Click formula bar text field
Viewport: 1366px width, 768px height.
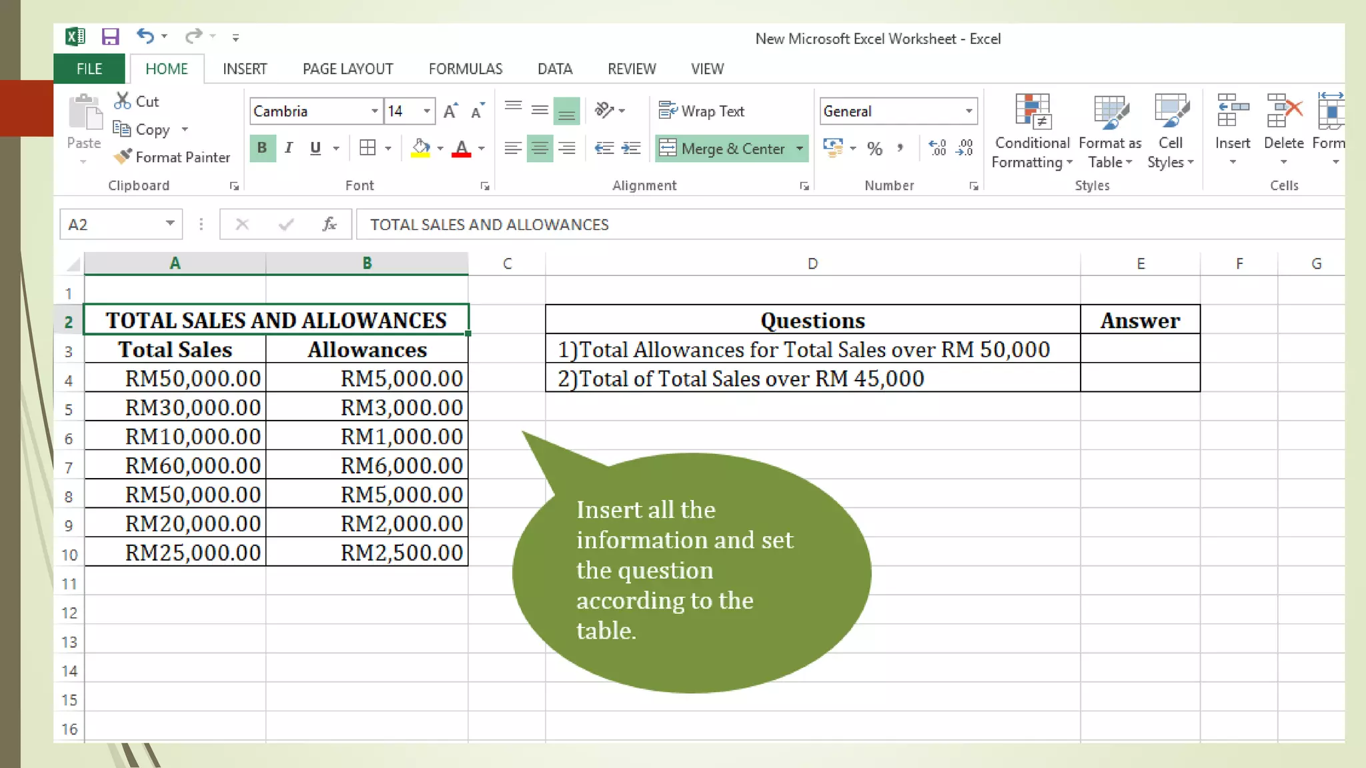(x=850, y=225)
